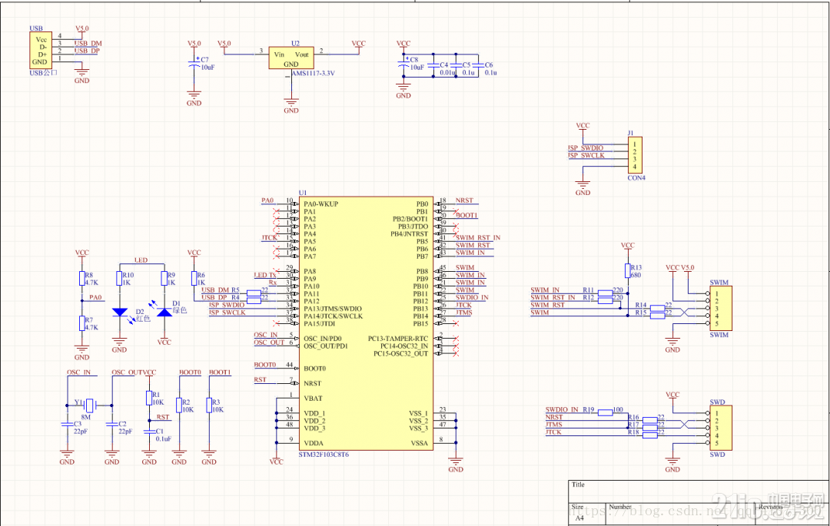830x526 pixels.
Task: Select resistor R1 10K
Action: tap(149, 398)
